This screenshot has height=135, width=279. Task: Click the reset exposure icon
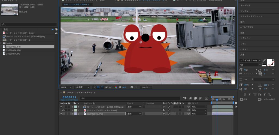(x=120, y=87)
